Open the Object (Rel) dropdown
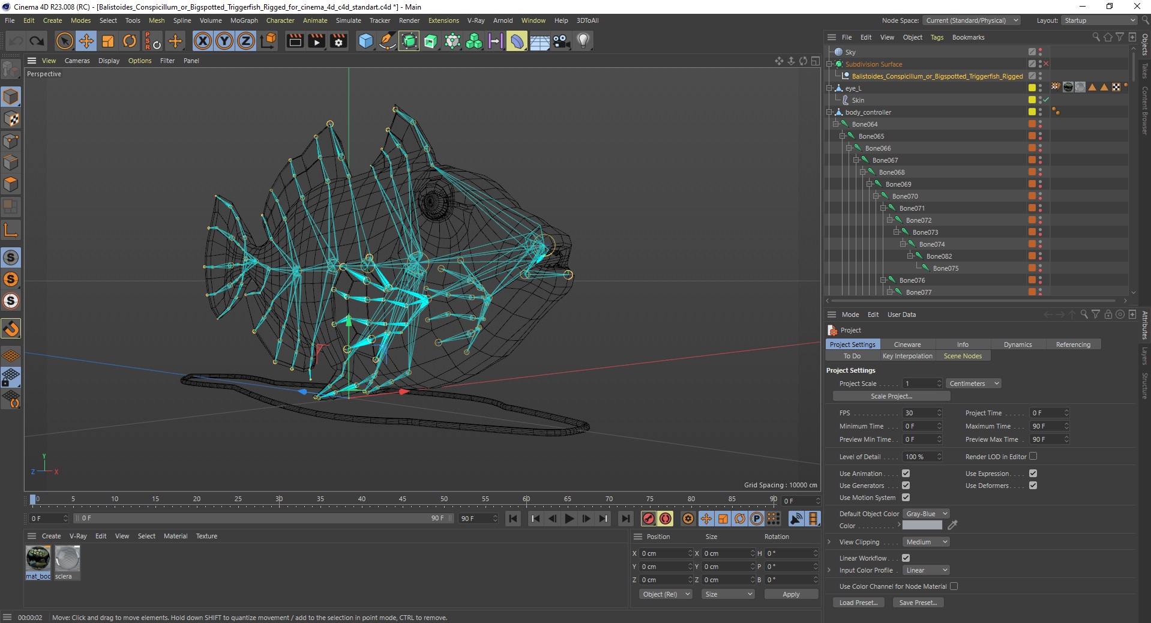The height and width of the screenshot is (623, 1151). click(x=666, y=594)
